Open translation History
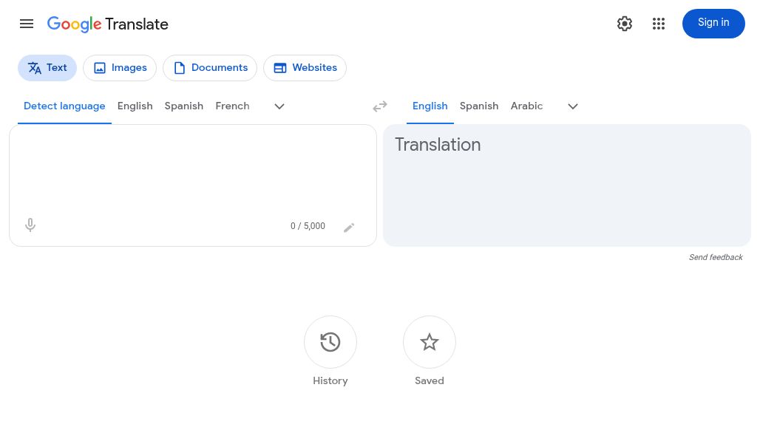This screenshot has width=760, height=427. pyautogui.click(x=330, y=342)
